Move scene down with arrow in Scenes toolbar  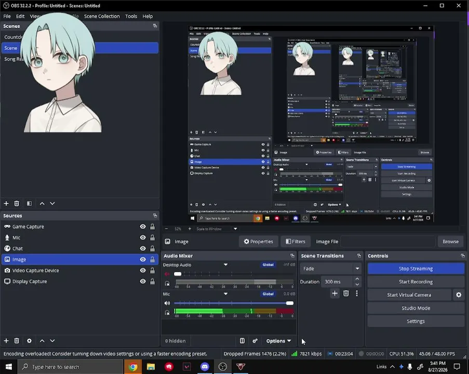click(x=52, y=204)
